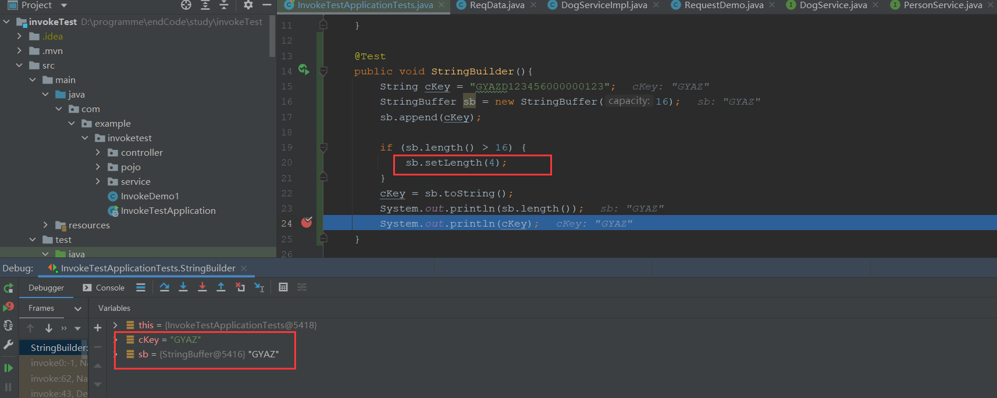The height and width of the screenshot is (398, 997).
Task: Click line 20 sb.setLength(4) code
Action: tap(456, 163)
